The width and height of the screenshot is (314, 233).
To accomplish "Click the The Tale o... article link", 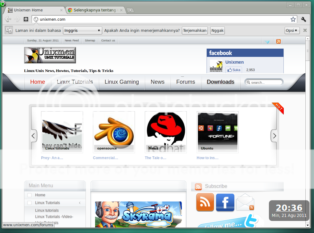I will [156, 158].
